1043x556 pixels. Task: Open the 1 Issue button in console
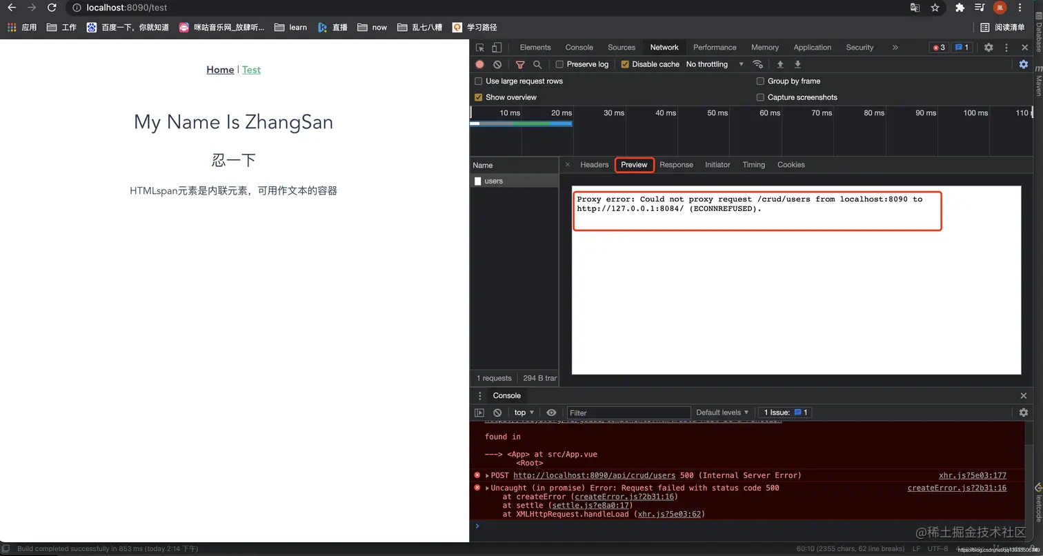click(x=785, y=413)
